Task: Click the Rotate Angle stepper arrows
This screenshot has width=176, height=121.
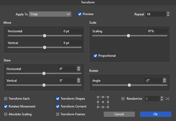Action: click(164, 81)
